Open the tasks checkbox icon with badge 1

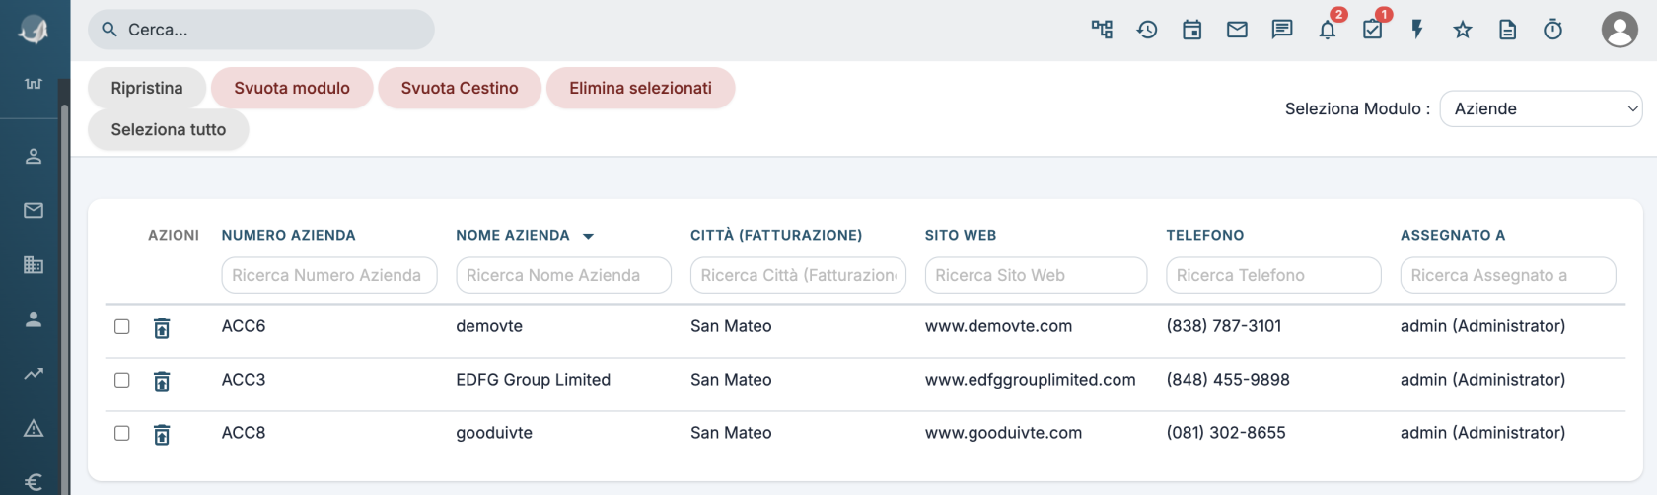1372,30
